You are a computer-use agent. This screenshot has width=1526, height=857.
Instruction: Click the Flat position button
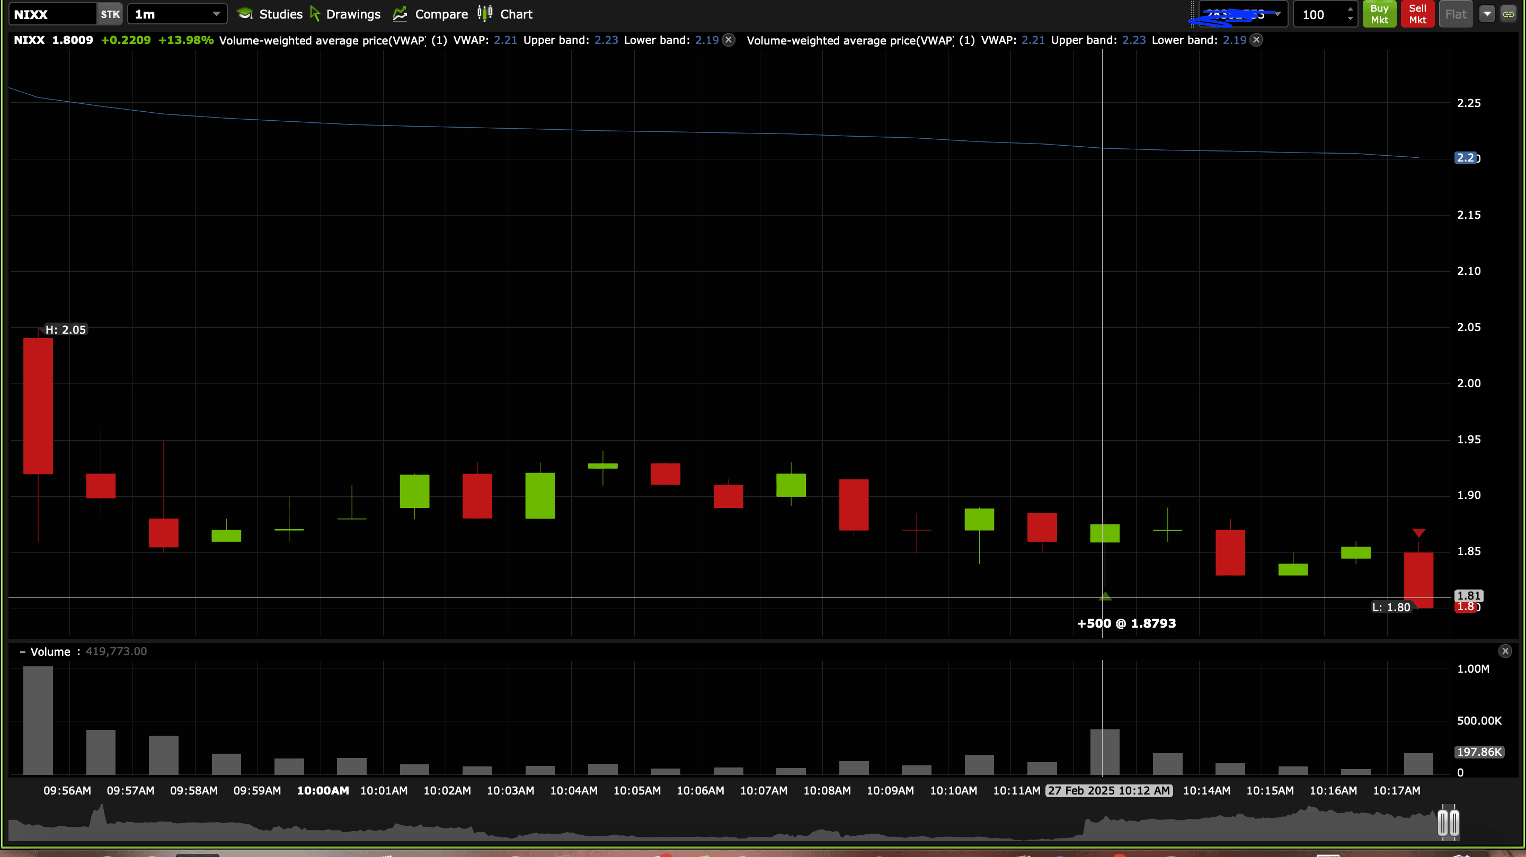point(1456,14)
